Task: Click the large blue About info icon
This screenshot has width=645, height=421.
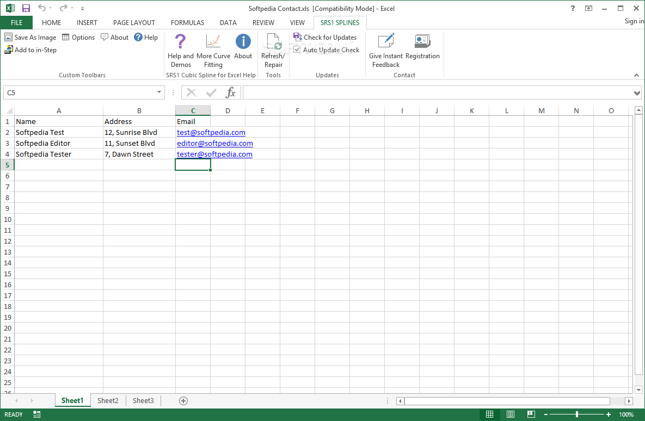Action: point(243,41)
